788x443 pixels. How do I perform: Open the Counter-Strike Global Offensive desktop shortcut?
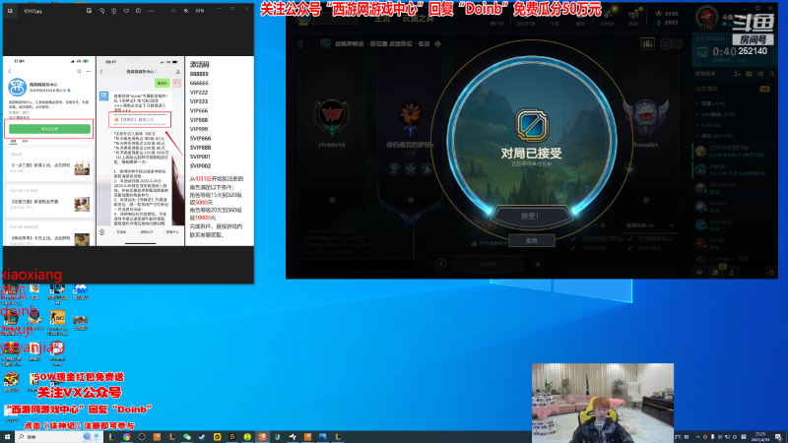point(57,323)
